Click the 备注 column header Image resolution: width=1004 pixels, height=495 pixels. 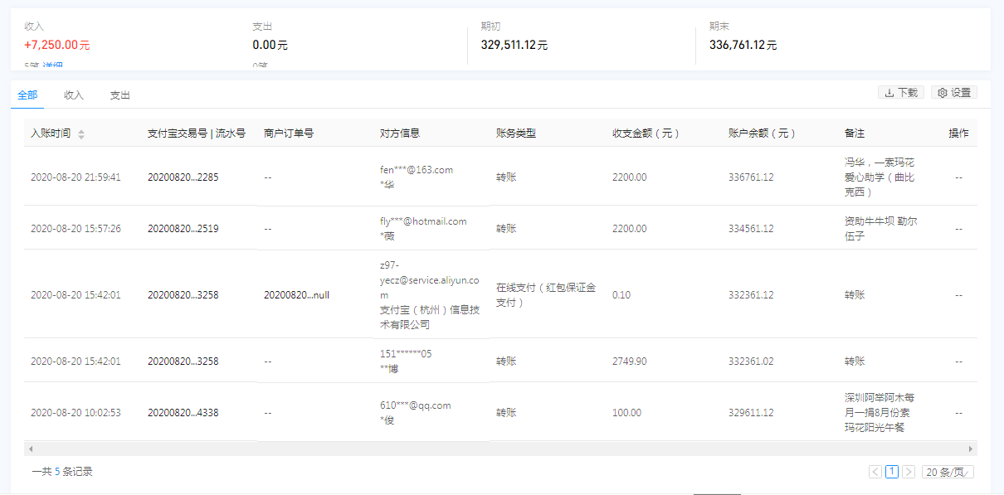pos(855,133)
